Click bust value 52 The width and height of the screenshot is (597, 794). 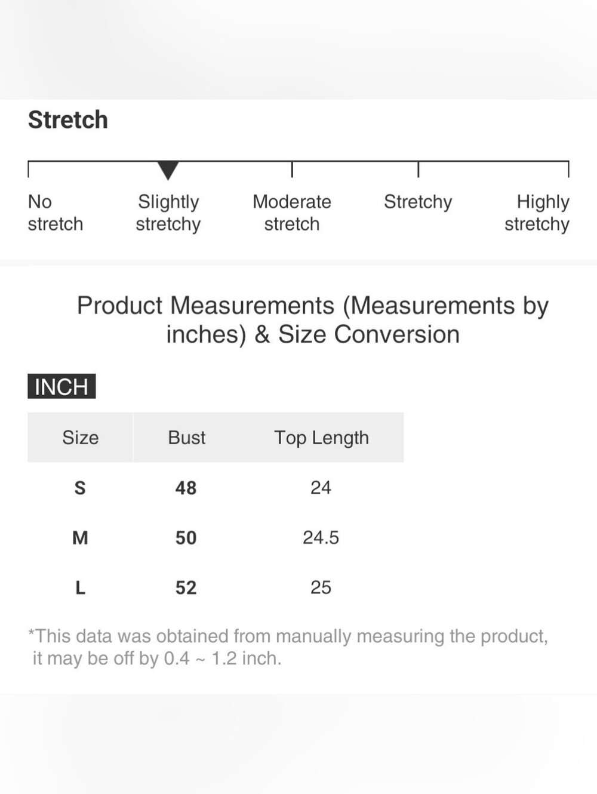tap(186, 587)
